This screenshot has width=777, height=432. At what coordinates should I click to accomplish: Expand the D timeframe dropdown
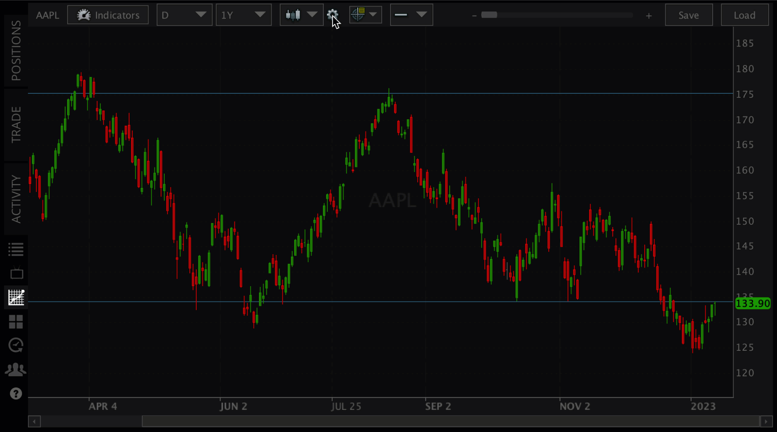click(x=184, y=15)
